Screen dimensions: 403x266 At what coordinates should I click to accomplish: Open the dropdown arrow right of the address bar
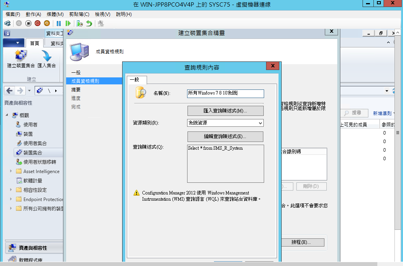[387, 91]
